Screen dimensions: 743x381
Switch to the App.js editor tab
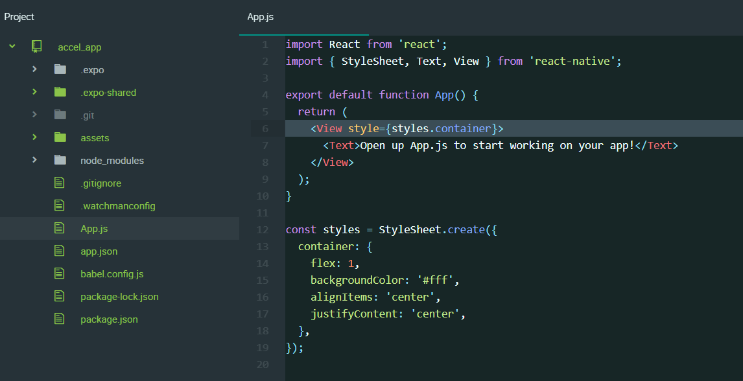coord(261,17)
